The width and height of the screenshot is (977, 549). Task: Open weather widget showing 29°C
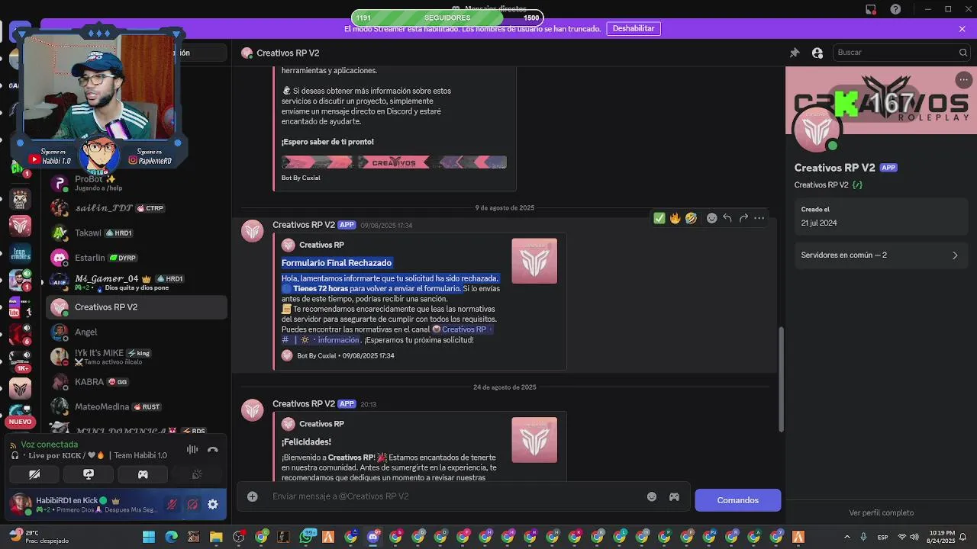38,537
